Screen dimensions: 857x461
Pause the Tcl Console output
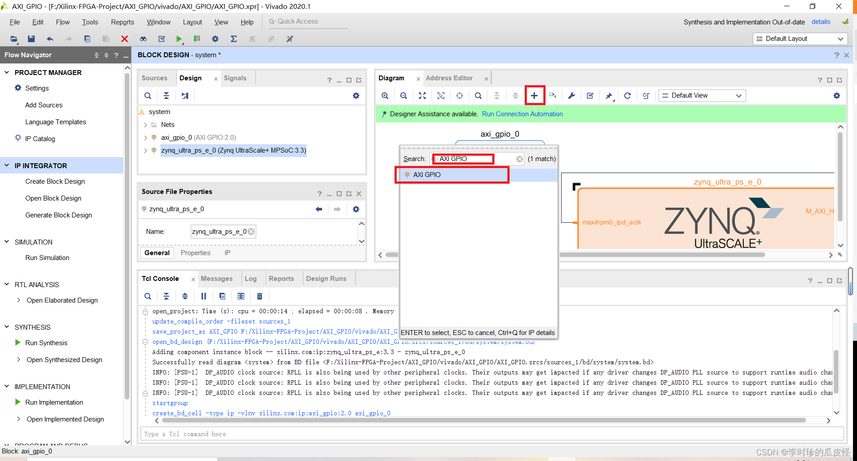[203, 296]
